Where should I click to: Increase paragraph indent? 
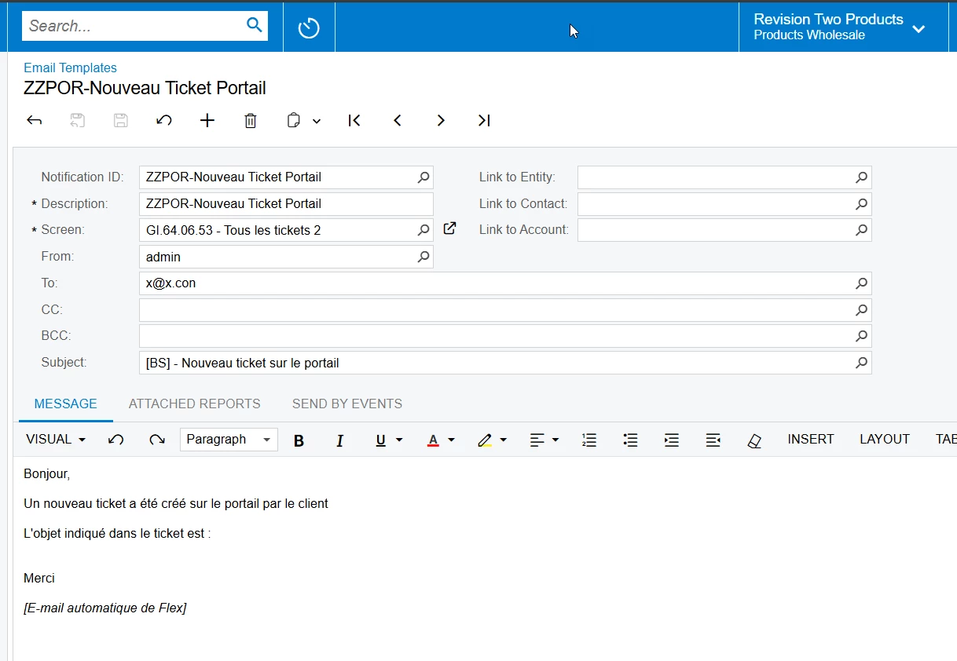(x=672, y=440)
